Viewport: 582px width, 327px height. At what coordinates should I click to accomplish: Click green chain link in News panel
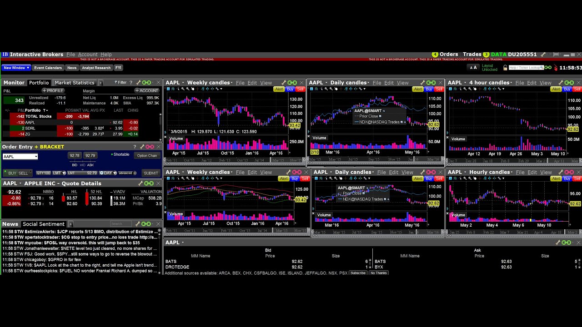coord(146,224)
